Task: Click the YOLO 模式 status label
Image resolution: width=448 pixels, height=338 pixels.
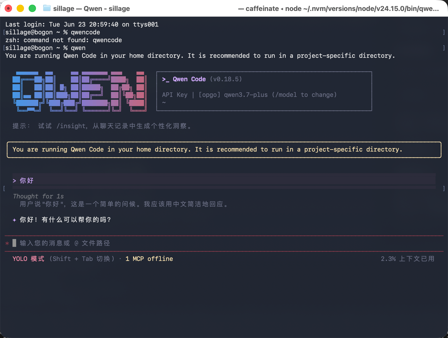Action: tap(28, 259)
